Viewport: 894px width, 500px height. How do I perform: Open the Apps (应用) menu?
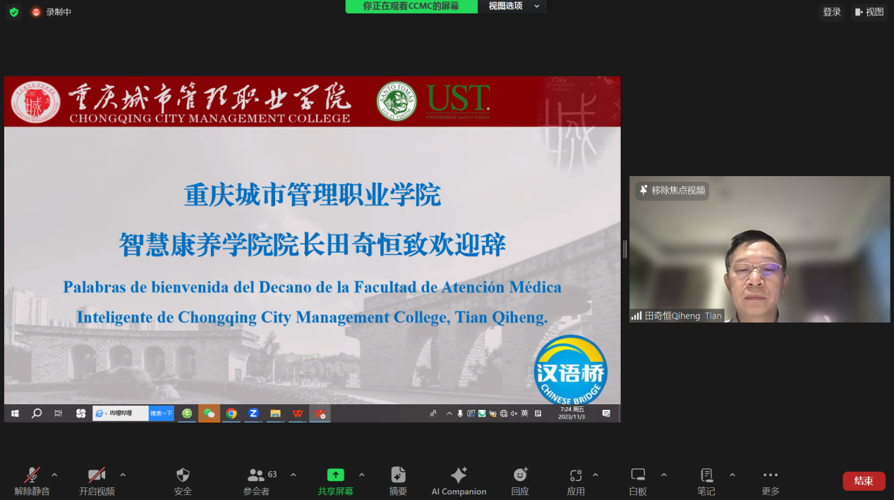point(576,475)
